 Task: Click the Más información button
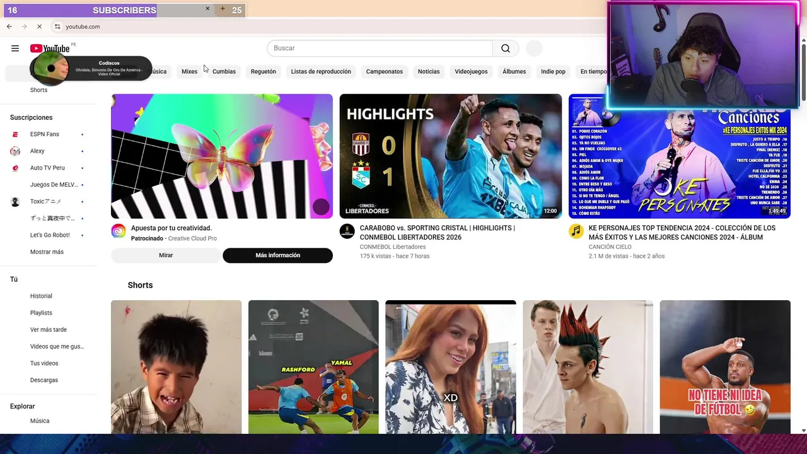click(x=277, y=255)
